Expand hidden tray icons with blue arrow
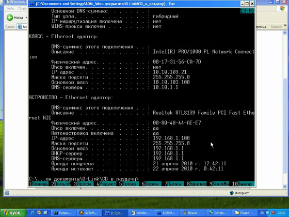Screen dimensions: 289x217 [x=268, y=213]
